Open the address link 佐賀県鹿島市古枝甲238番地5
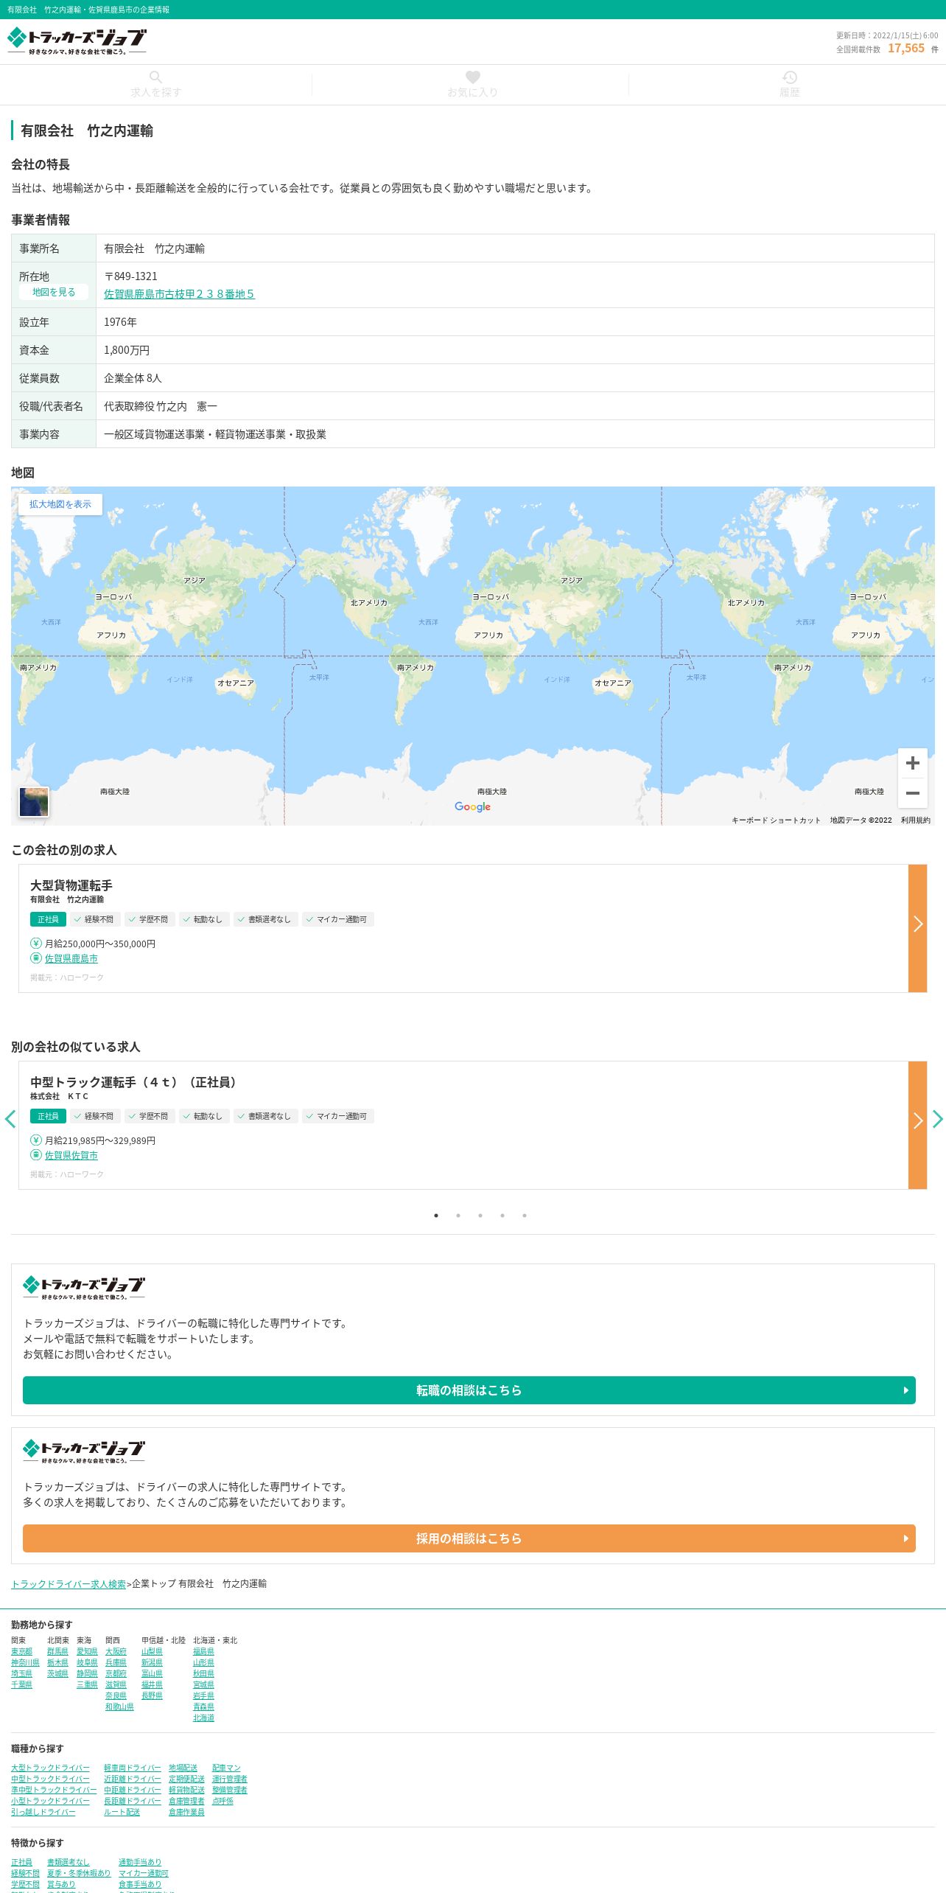 (179, 294)
